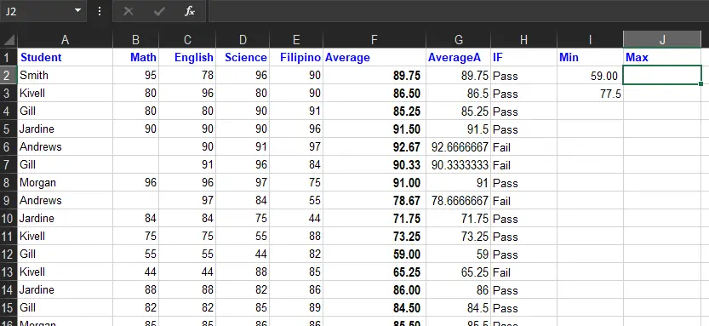Viewport: 709px width, 326px height.
Task: Click the Select All corner triangle
Action: pos(9,40)
